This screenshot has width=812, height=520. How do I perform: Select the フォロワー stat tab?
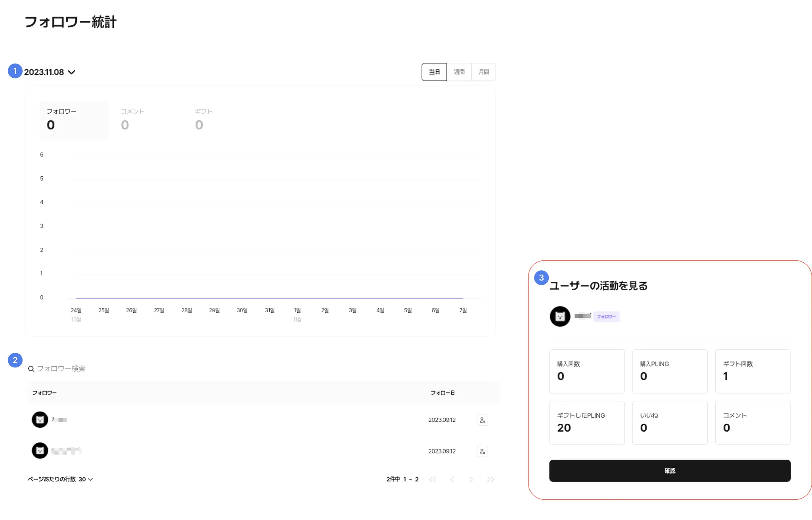74,120
